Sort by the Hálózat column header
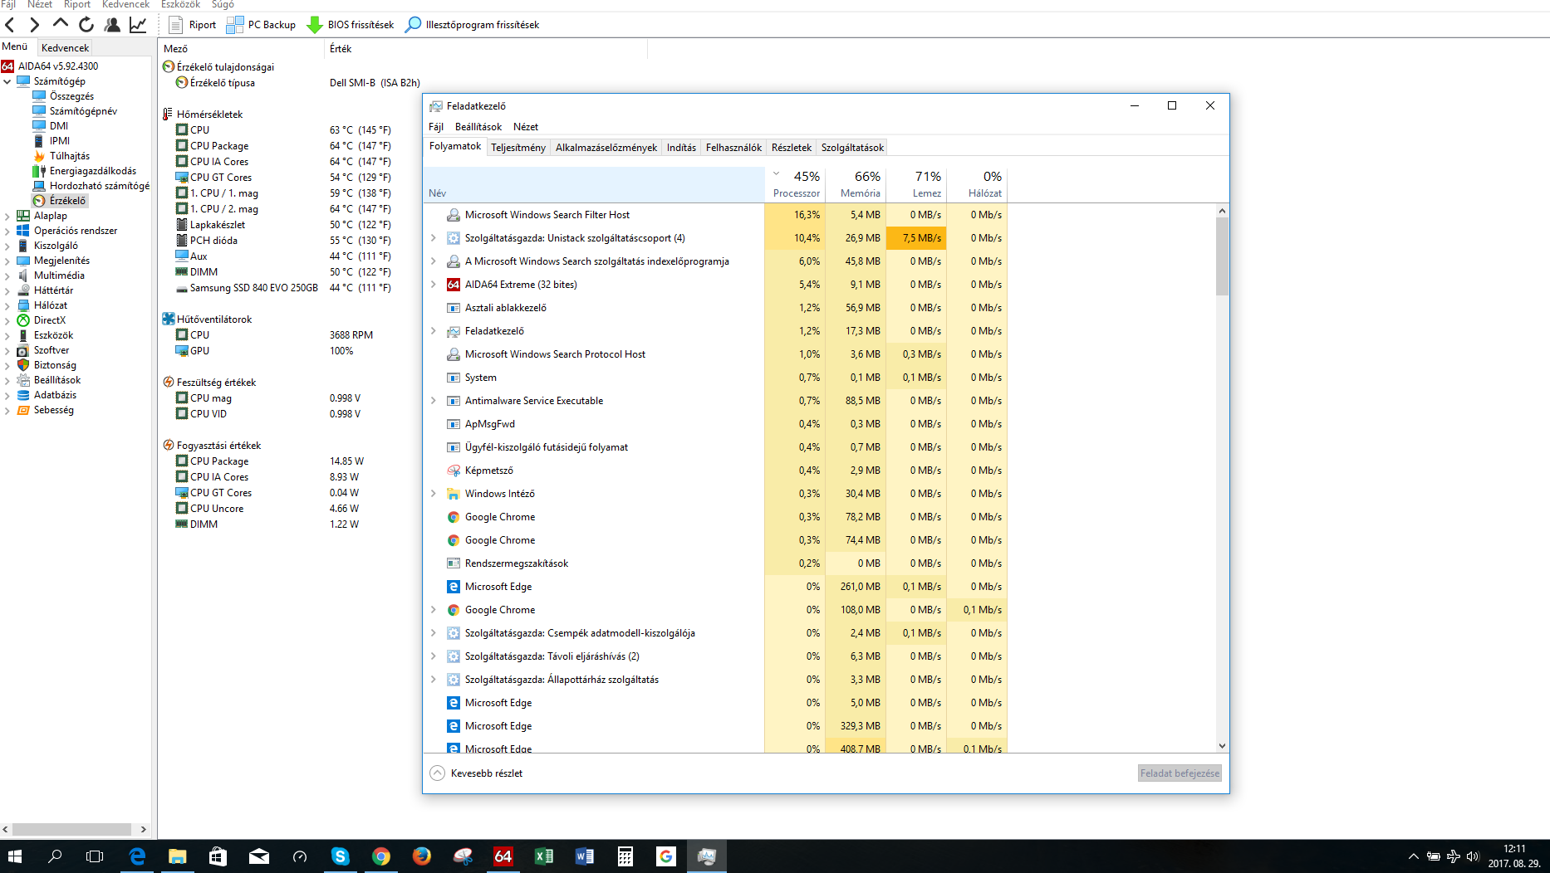This screenshot has height=873, width=1550. (x=978, y=184)
